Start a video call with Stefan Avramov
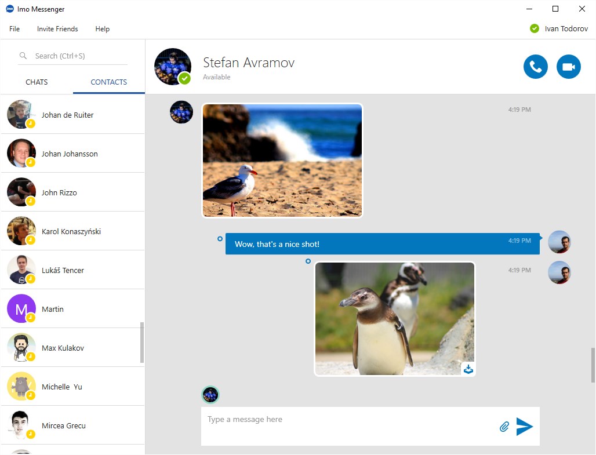This screenshot has height=455, width=596. (569, 66)
